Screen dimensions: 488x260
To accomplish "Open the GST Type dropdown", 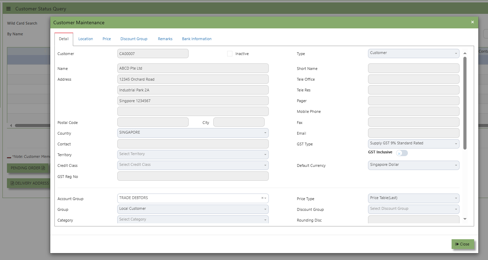I will click(413, 144).
